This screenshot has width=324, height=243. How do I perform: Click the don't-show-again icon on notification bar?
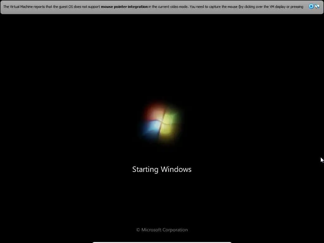pos(317,6)
